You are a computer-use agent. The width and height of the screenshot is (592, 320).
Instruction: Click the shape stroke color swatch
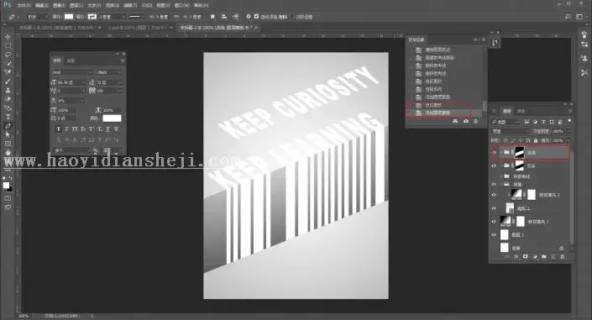(x=92, y=17)
